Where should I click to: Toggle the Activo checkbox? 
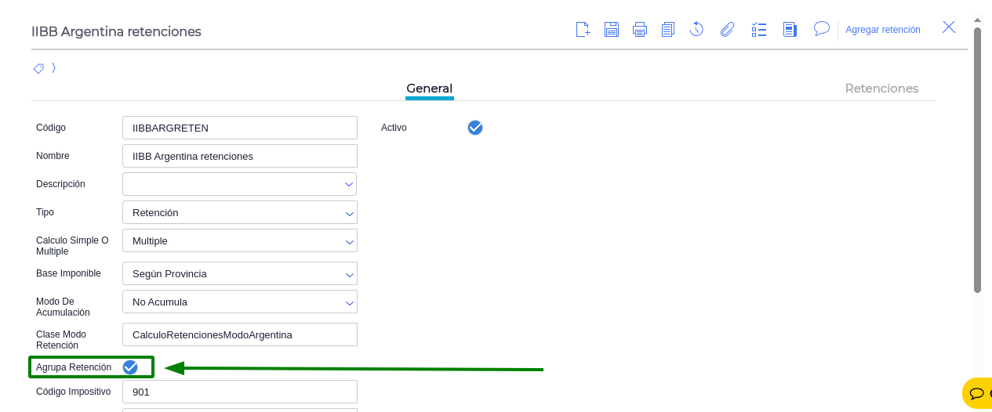coord(475,128)
